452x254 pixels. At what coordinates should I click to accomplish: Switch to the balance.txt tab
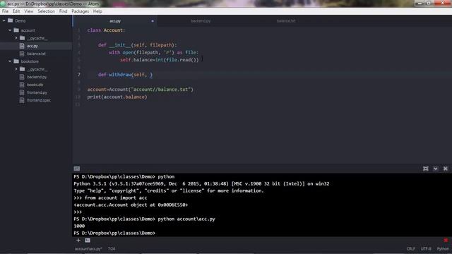click(286, 20)
